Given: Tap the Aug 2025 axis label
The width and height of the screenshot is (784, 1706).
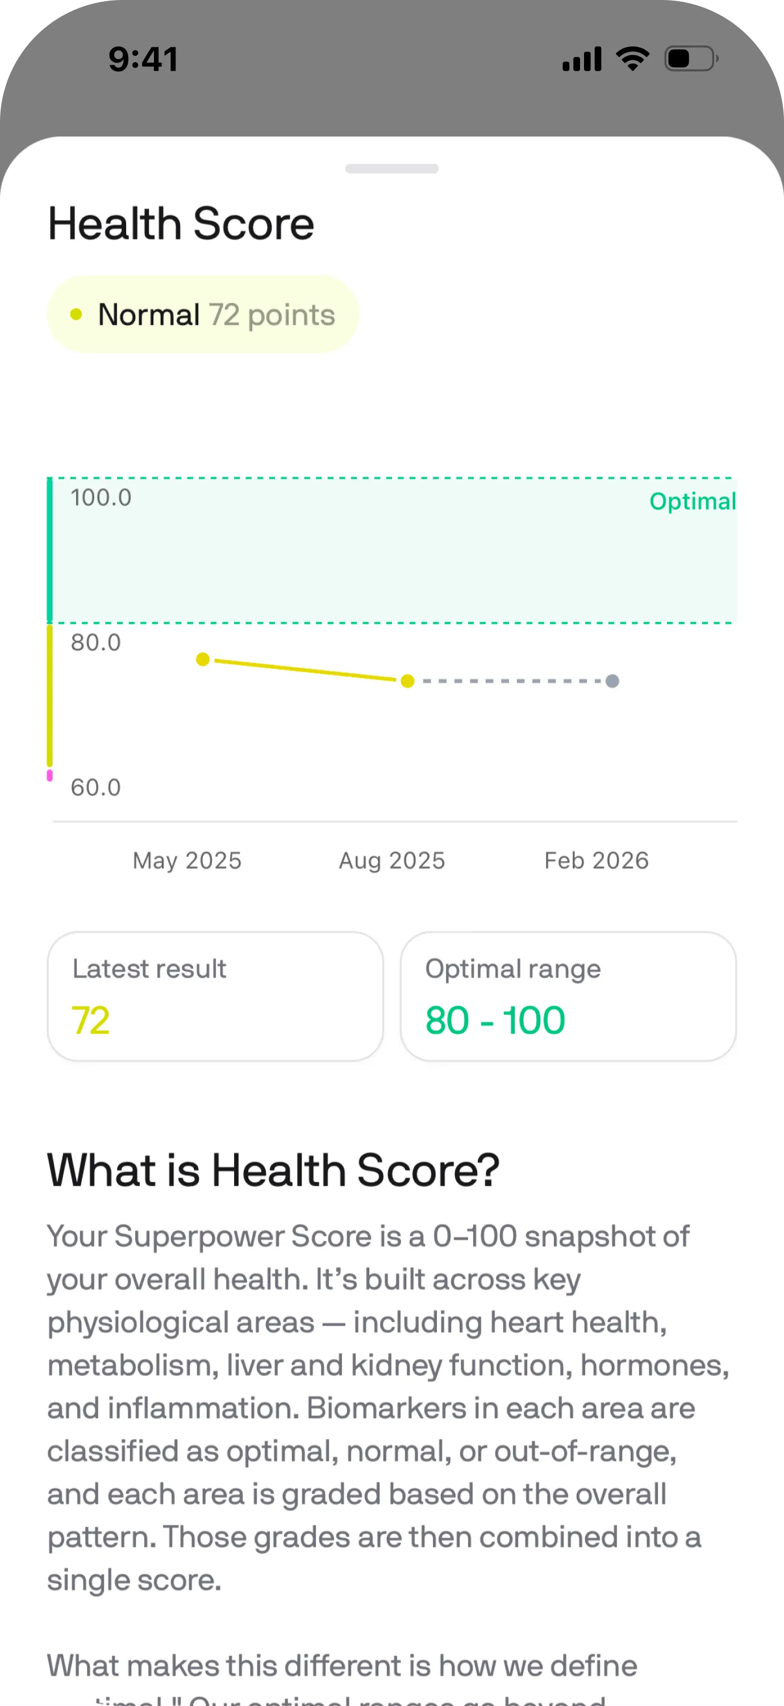Looking at the screenshot, I should [x=391, y=860].
